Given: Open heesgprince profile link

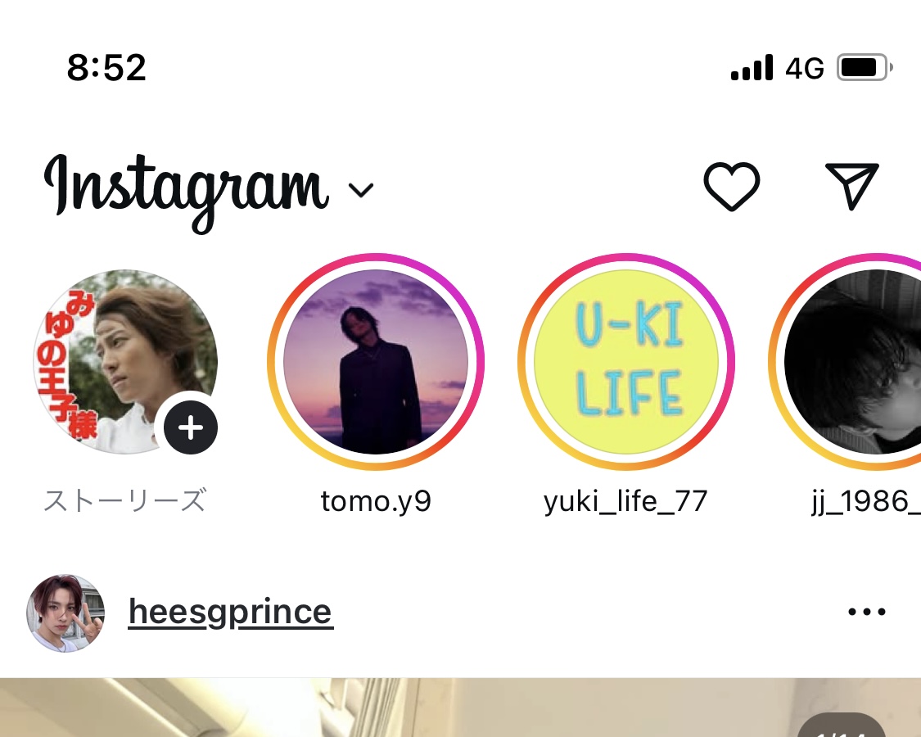Looking at the screenshot, I should pos(230,612).
